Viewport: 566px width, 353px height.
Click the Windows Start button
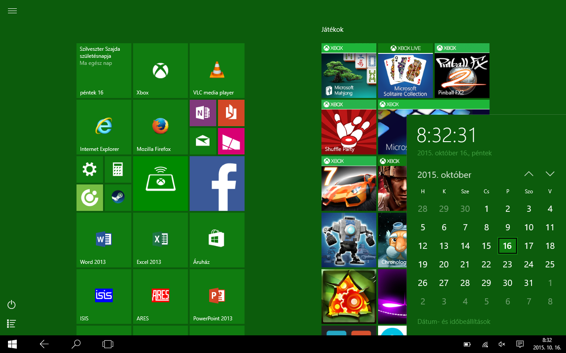12,344
